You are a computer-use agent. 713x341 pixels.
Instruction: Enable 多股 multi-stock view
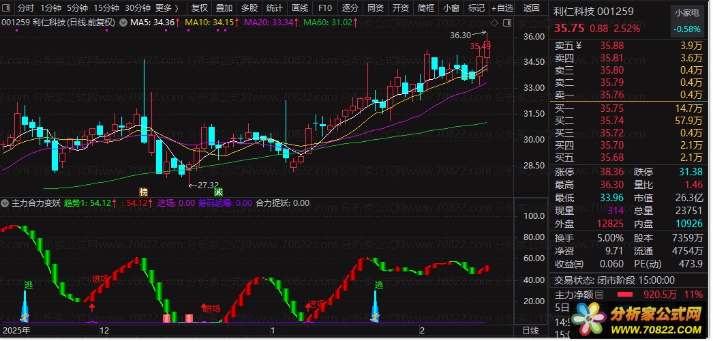[x=249, y=8]
